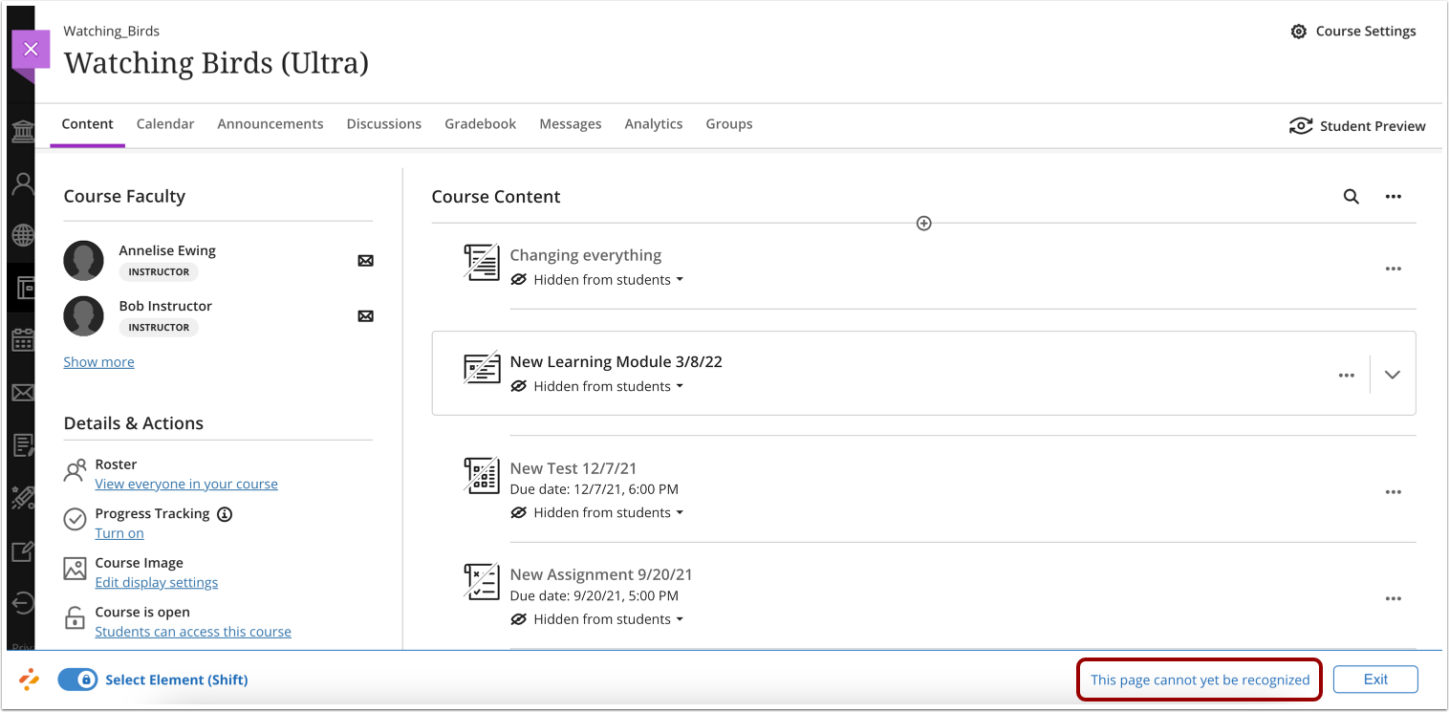
Task: Open more options for New Assignment 9/20/21
Action: click(x=1394, y=599)
